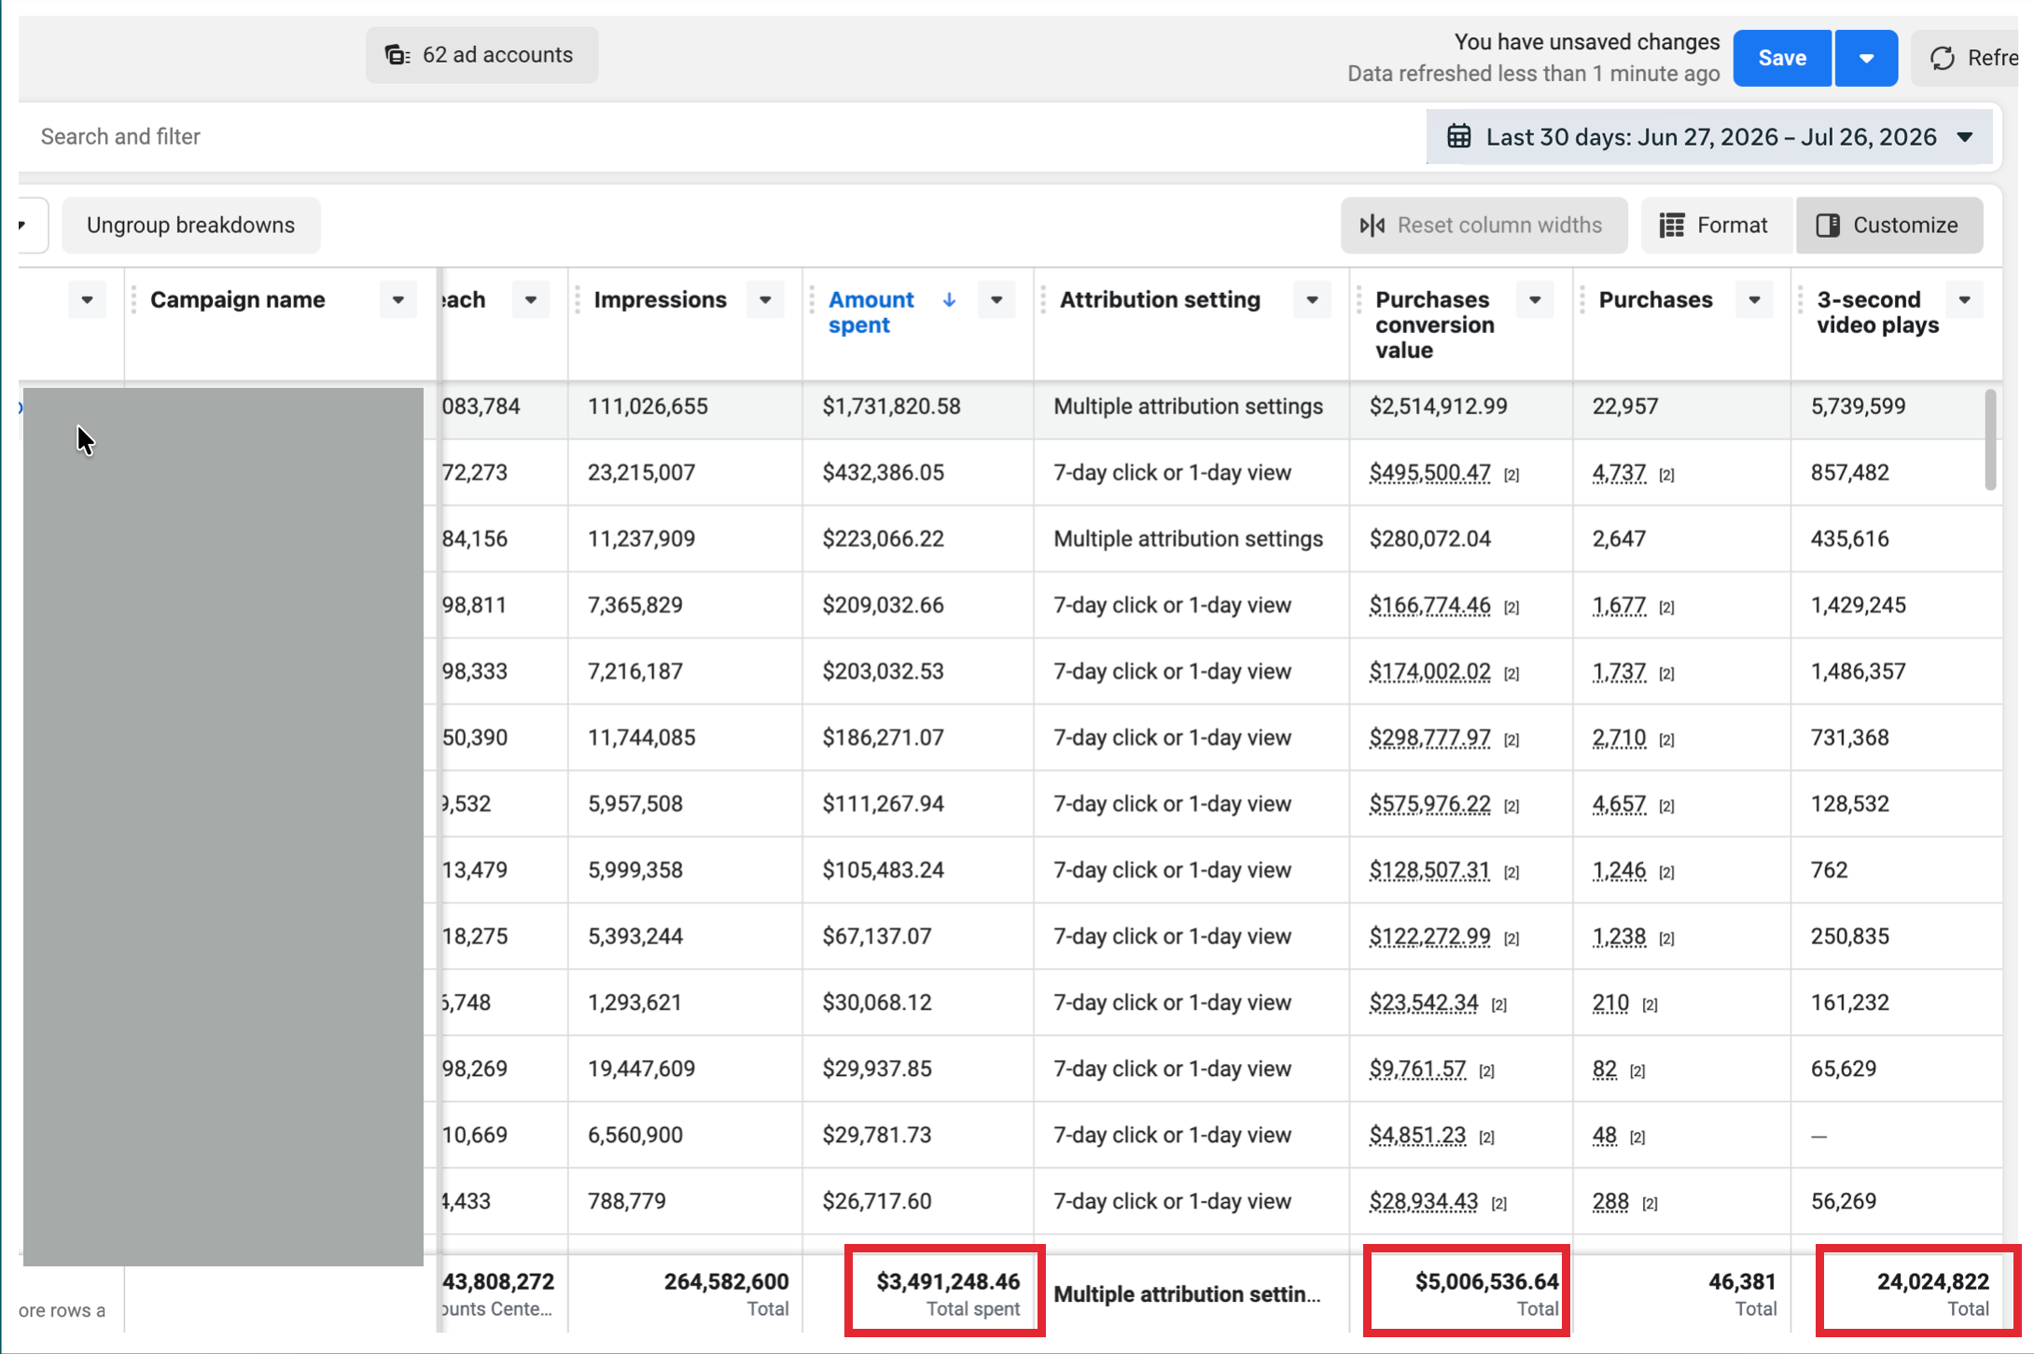Screen dimensions: 2034x1354
Task: Click the Amount spent sort arrow
Action: click(x=949, y=300)
